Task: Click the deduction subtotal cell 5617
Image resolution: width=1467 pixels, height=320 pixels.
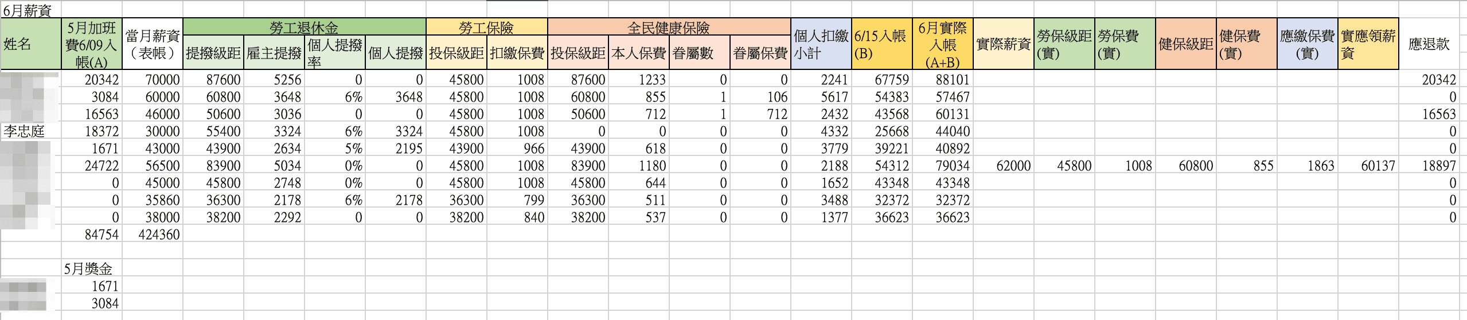Action: coord(821,97)
